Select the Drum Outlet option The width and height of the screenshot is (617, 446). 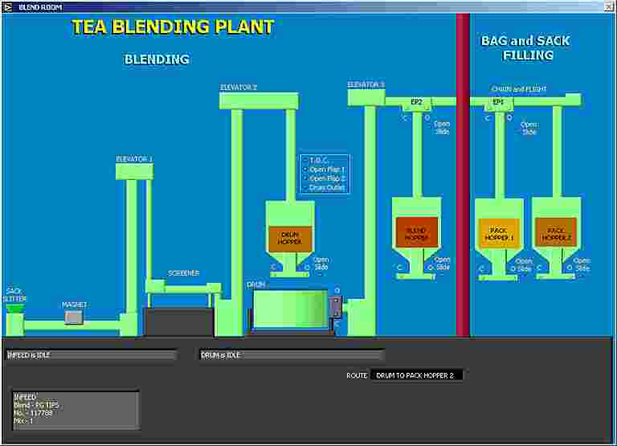[325, 187]
